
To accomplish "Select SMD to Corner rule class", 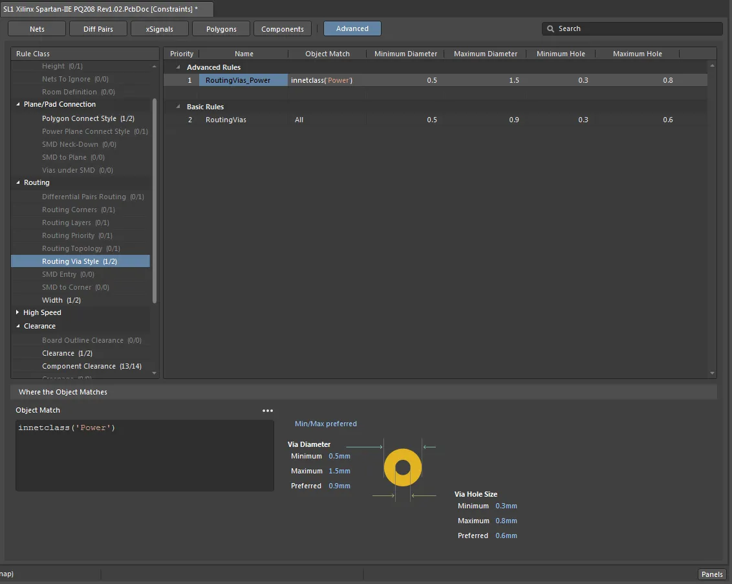I will point(76,287).
